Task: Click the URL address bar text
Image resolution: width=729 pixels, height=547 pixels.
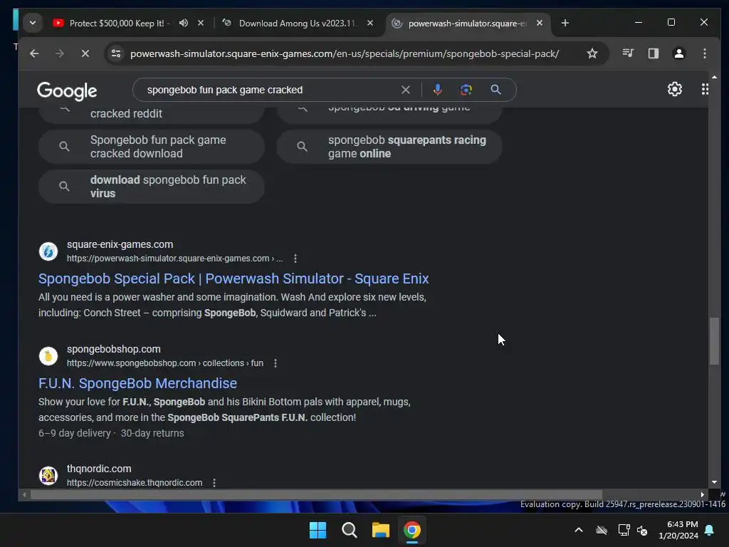Action: click(x=345, y=53)
